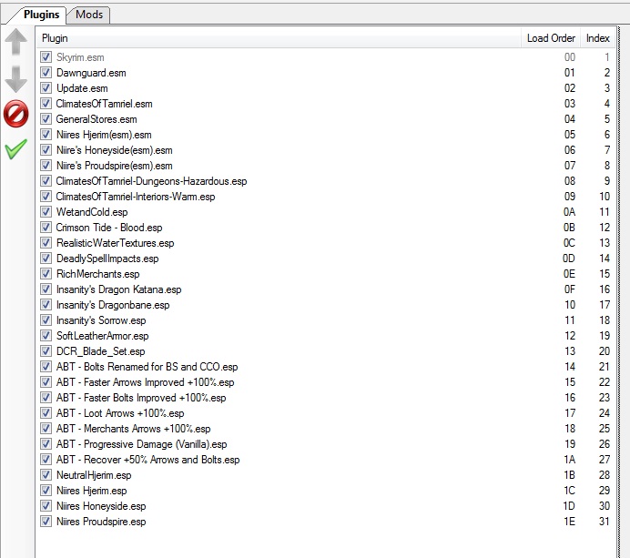Click the move plugin down arrow icon
The height and width of the screenshot is (558, 630).
click(x=16, y=79)
